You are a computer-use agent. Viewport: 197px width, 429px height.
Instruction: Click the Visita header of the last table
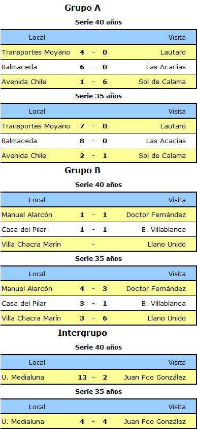177,407
